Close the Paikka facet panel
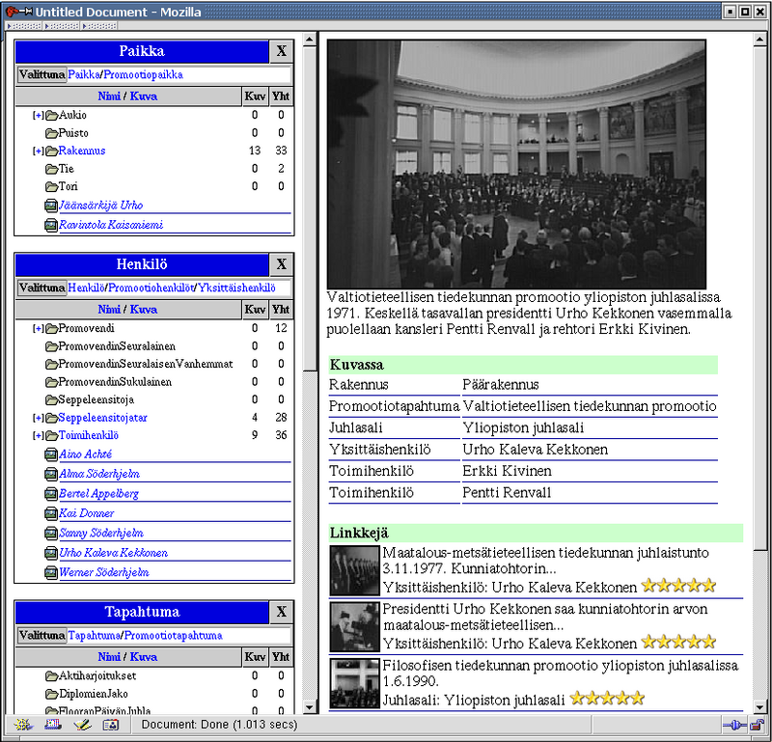 pyautogui.click(x=281, y=51)
